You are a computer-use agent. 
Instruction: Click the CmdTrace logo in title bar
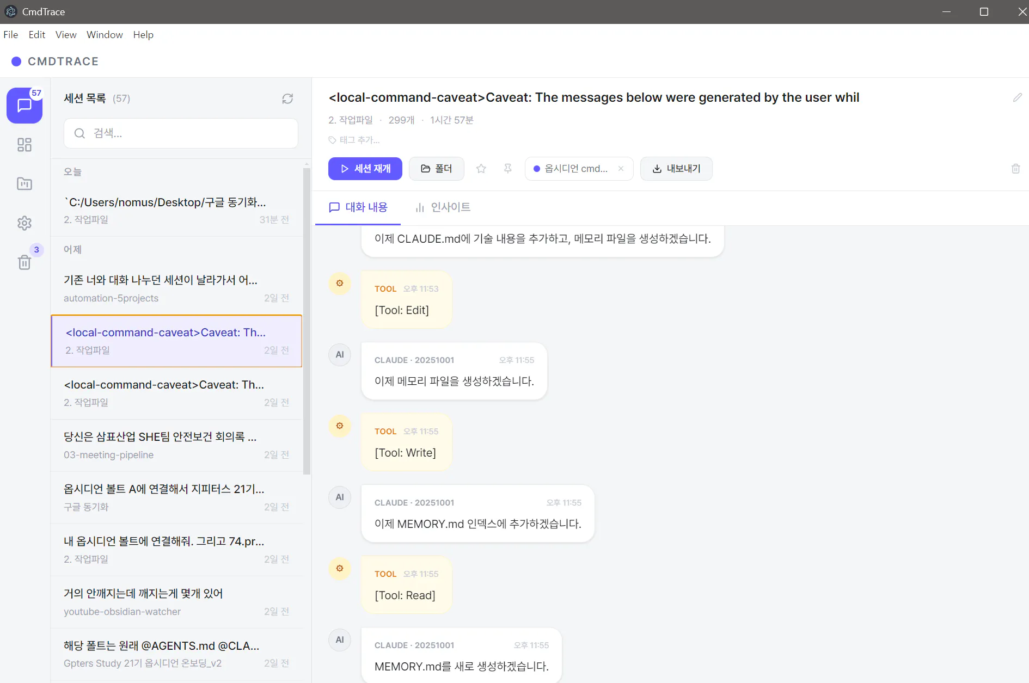pyautogui.click(x=11, y=11)
